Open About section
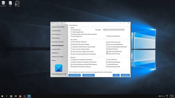Viewport: 175px width, 98px height. coord(54,60)
